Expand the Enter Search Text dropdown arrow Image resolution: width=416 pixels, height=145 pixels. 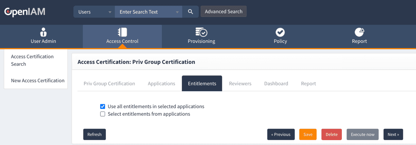coord(177,12)
